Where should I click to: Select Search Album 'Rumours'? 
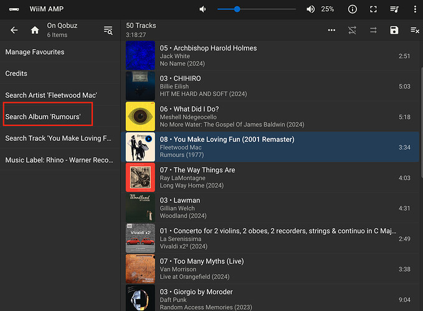click(x=60, y=117)
